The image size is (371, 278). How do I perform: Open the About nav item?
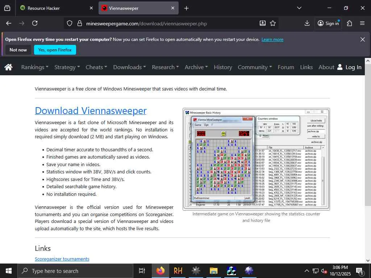(326, 67)
